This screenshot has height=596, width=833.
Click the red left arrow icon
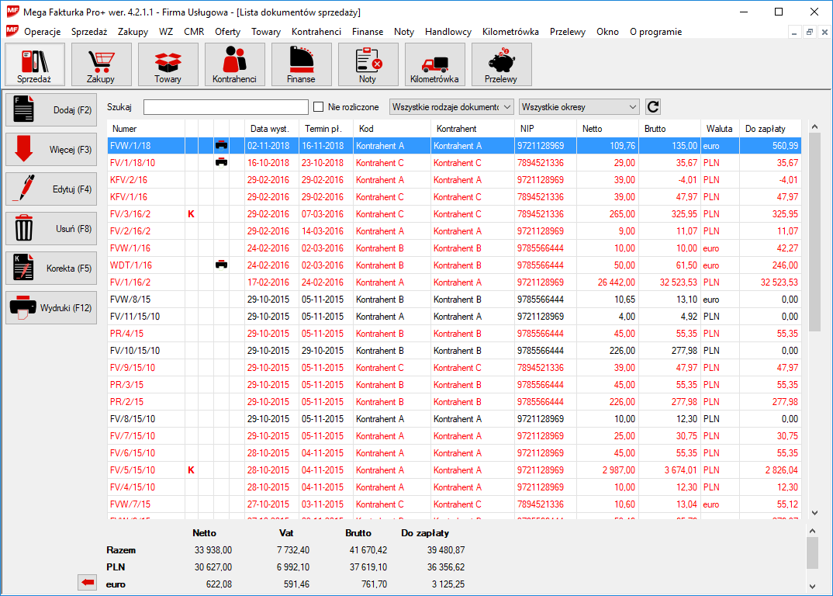click(88, 584)
